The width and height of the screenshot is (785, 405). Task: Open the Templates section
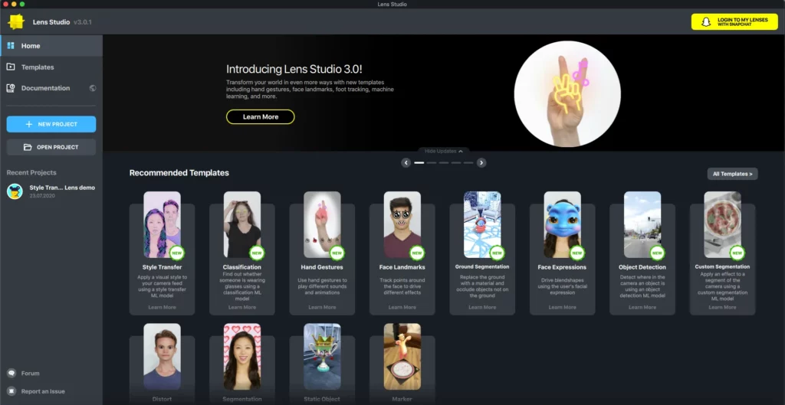pos(51,67)
